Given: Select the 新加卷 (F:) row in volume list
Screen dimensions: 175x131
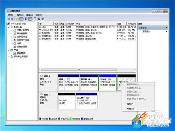Looking at the screenshot, I should point(87,39).
